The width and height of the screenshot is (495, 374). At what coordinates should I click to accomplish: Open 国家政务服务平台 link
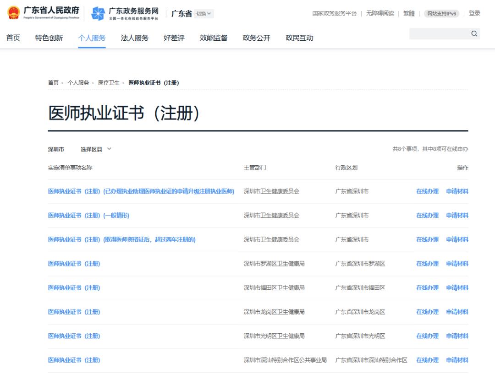point(334,13)
